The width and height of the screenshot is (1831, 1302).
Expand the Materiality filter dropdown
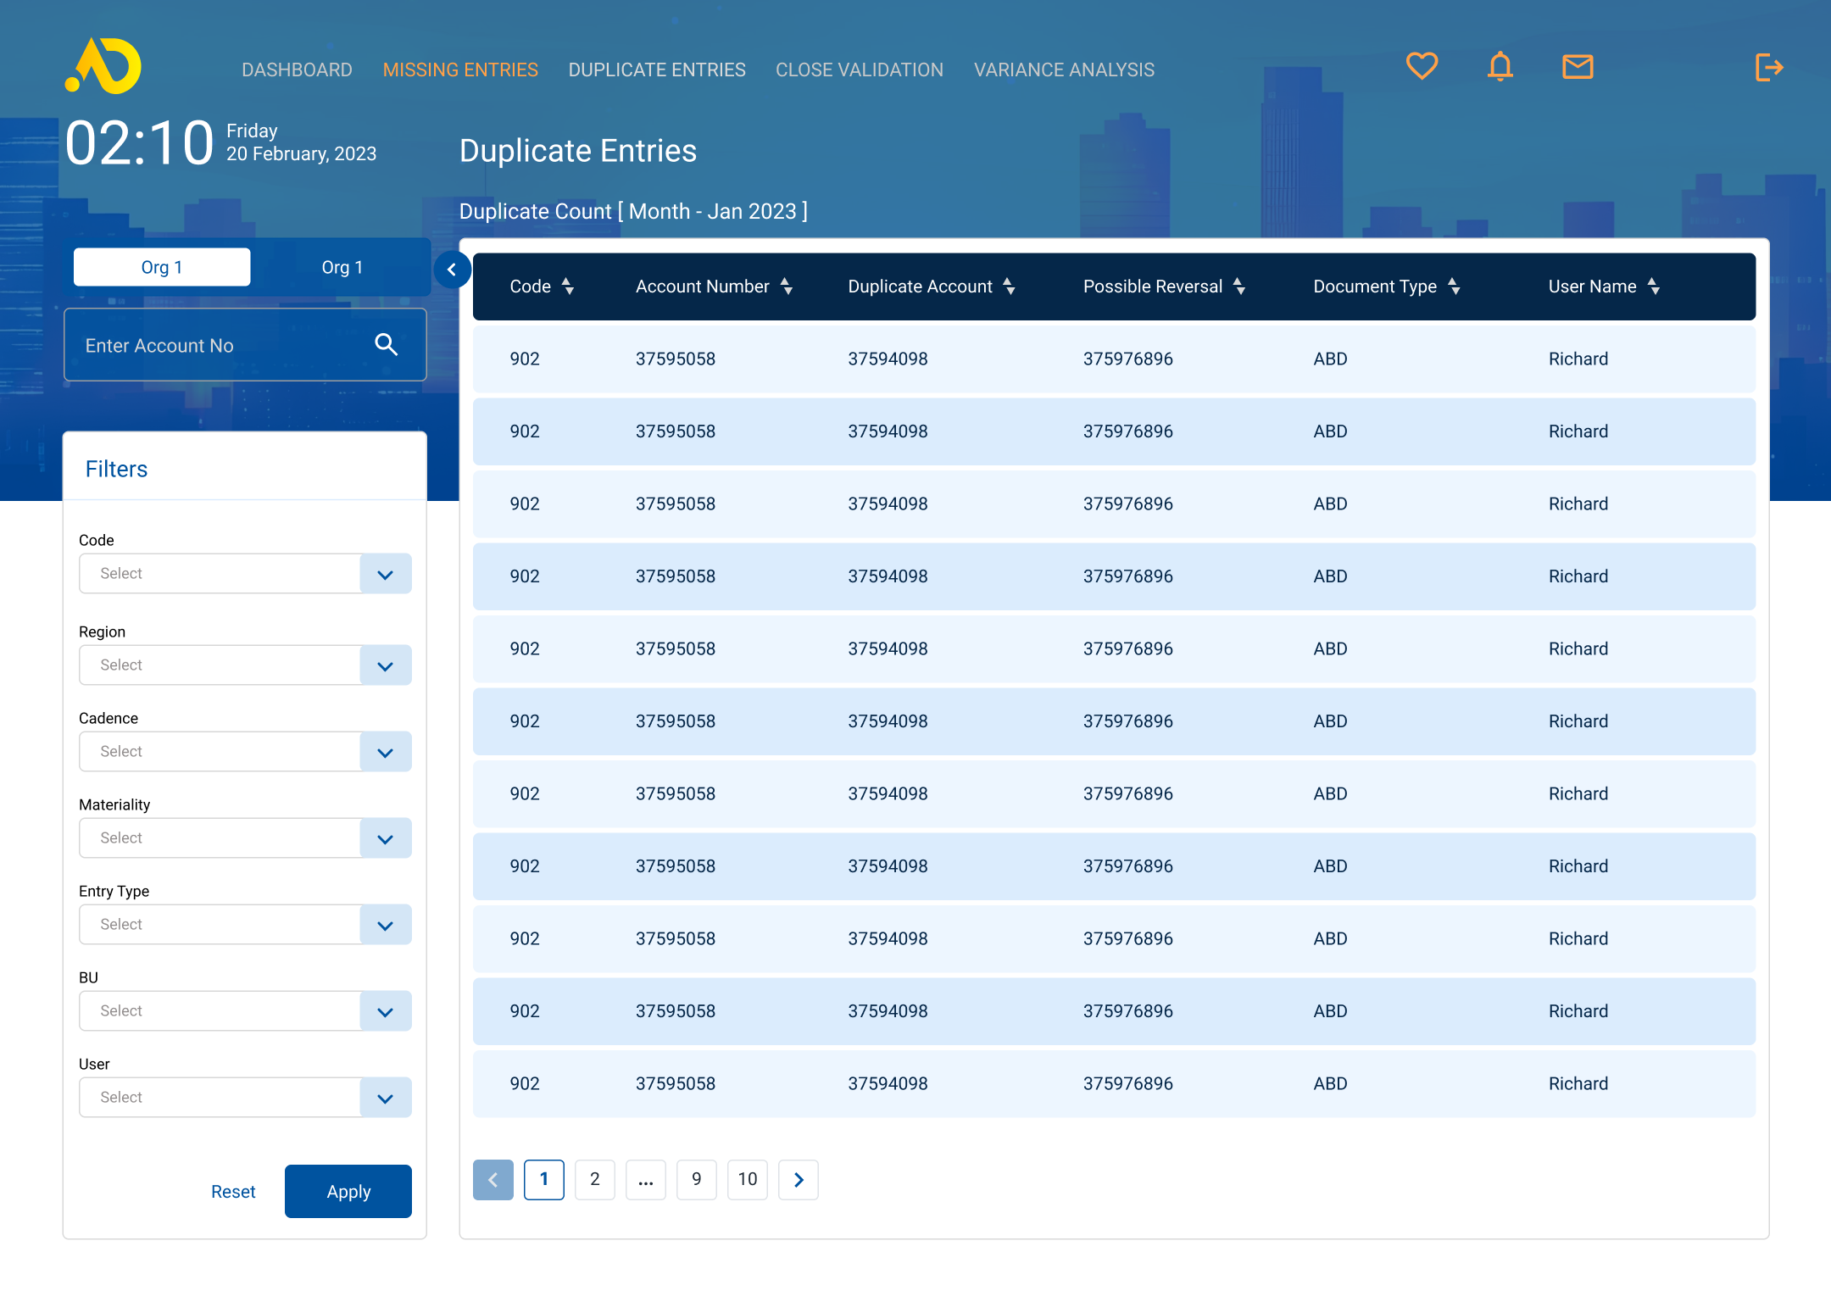point(386,838)
